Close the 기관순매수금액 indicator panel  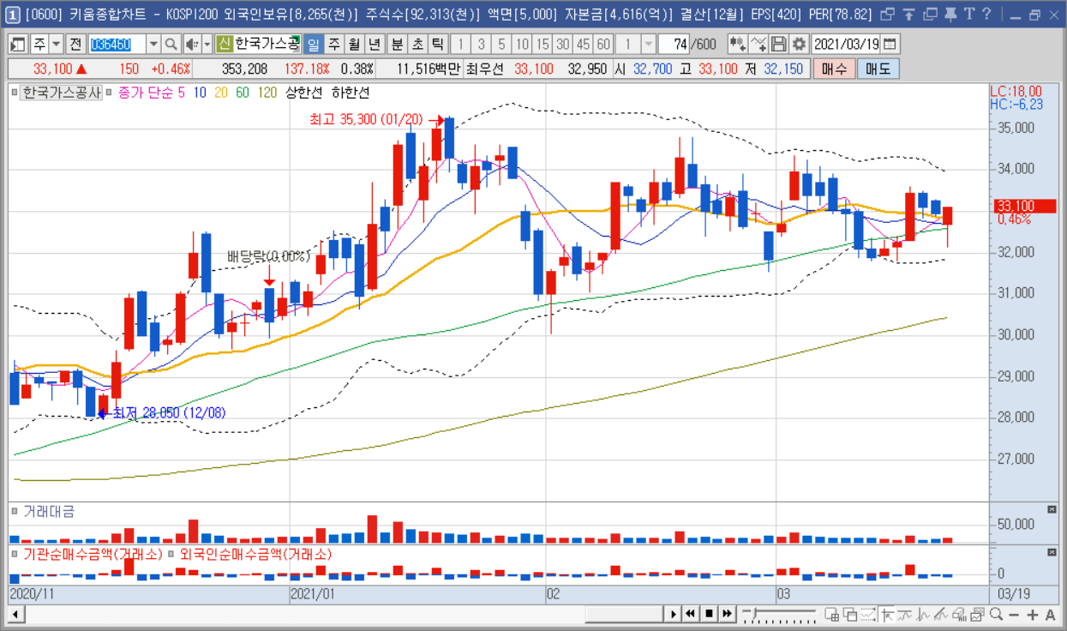[x=1052, y=552]
